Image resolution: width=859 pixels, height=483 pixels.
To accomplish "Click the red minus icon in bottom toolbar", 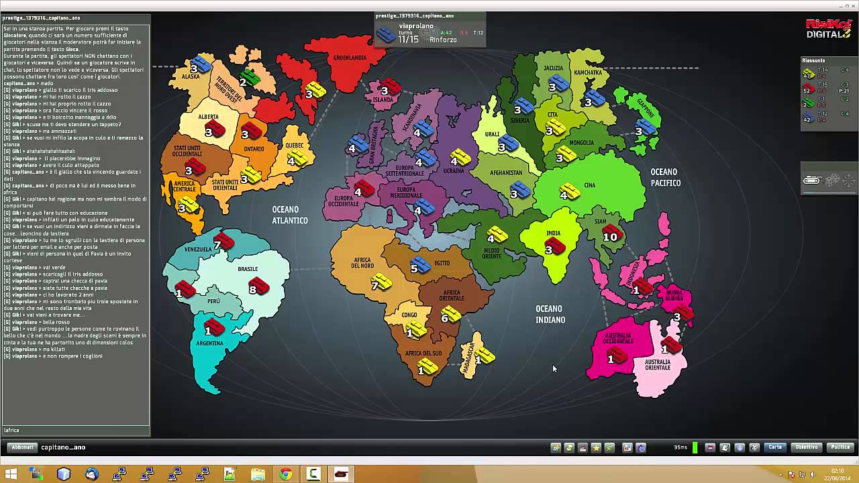I will [x=710, y=447].
